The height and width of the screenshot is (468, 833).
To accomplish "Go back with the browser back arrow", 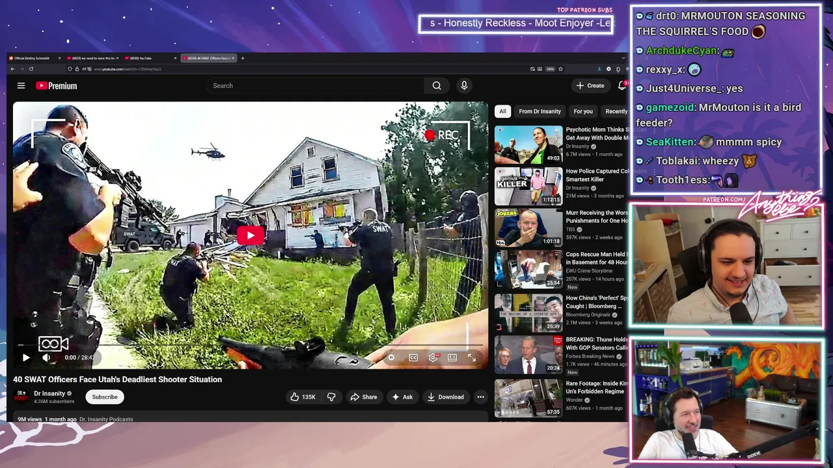I will click(12, 69).
